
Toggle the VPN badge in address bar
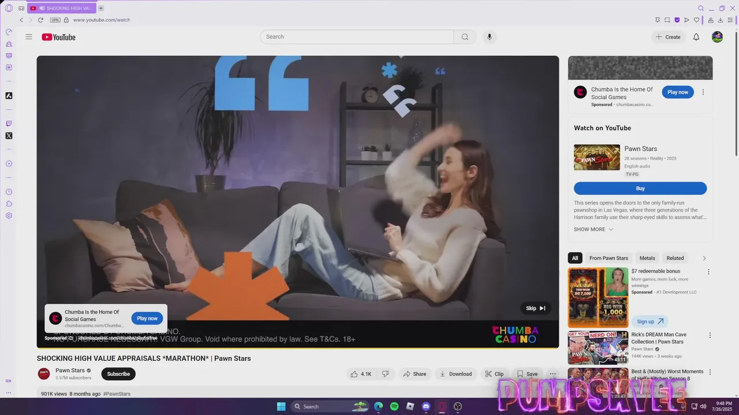point(55,20)
